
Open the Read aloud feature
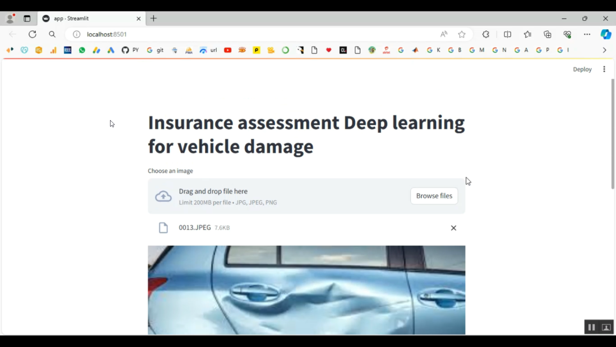coord(444,34)
